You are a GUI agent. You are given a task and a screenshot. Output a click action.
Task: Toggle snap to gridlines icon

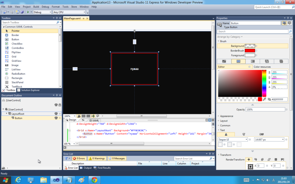tap(88, 116)
